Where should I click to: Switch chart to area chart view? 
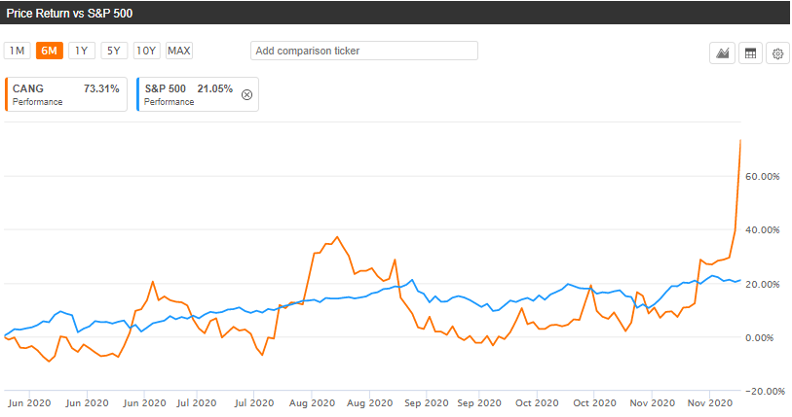pos(723,53)
